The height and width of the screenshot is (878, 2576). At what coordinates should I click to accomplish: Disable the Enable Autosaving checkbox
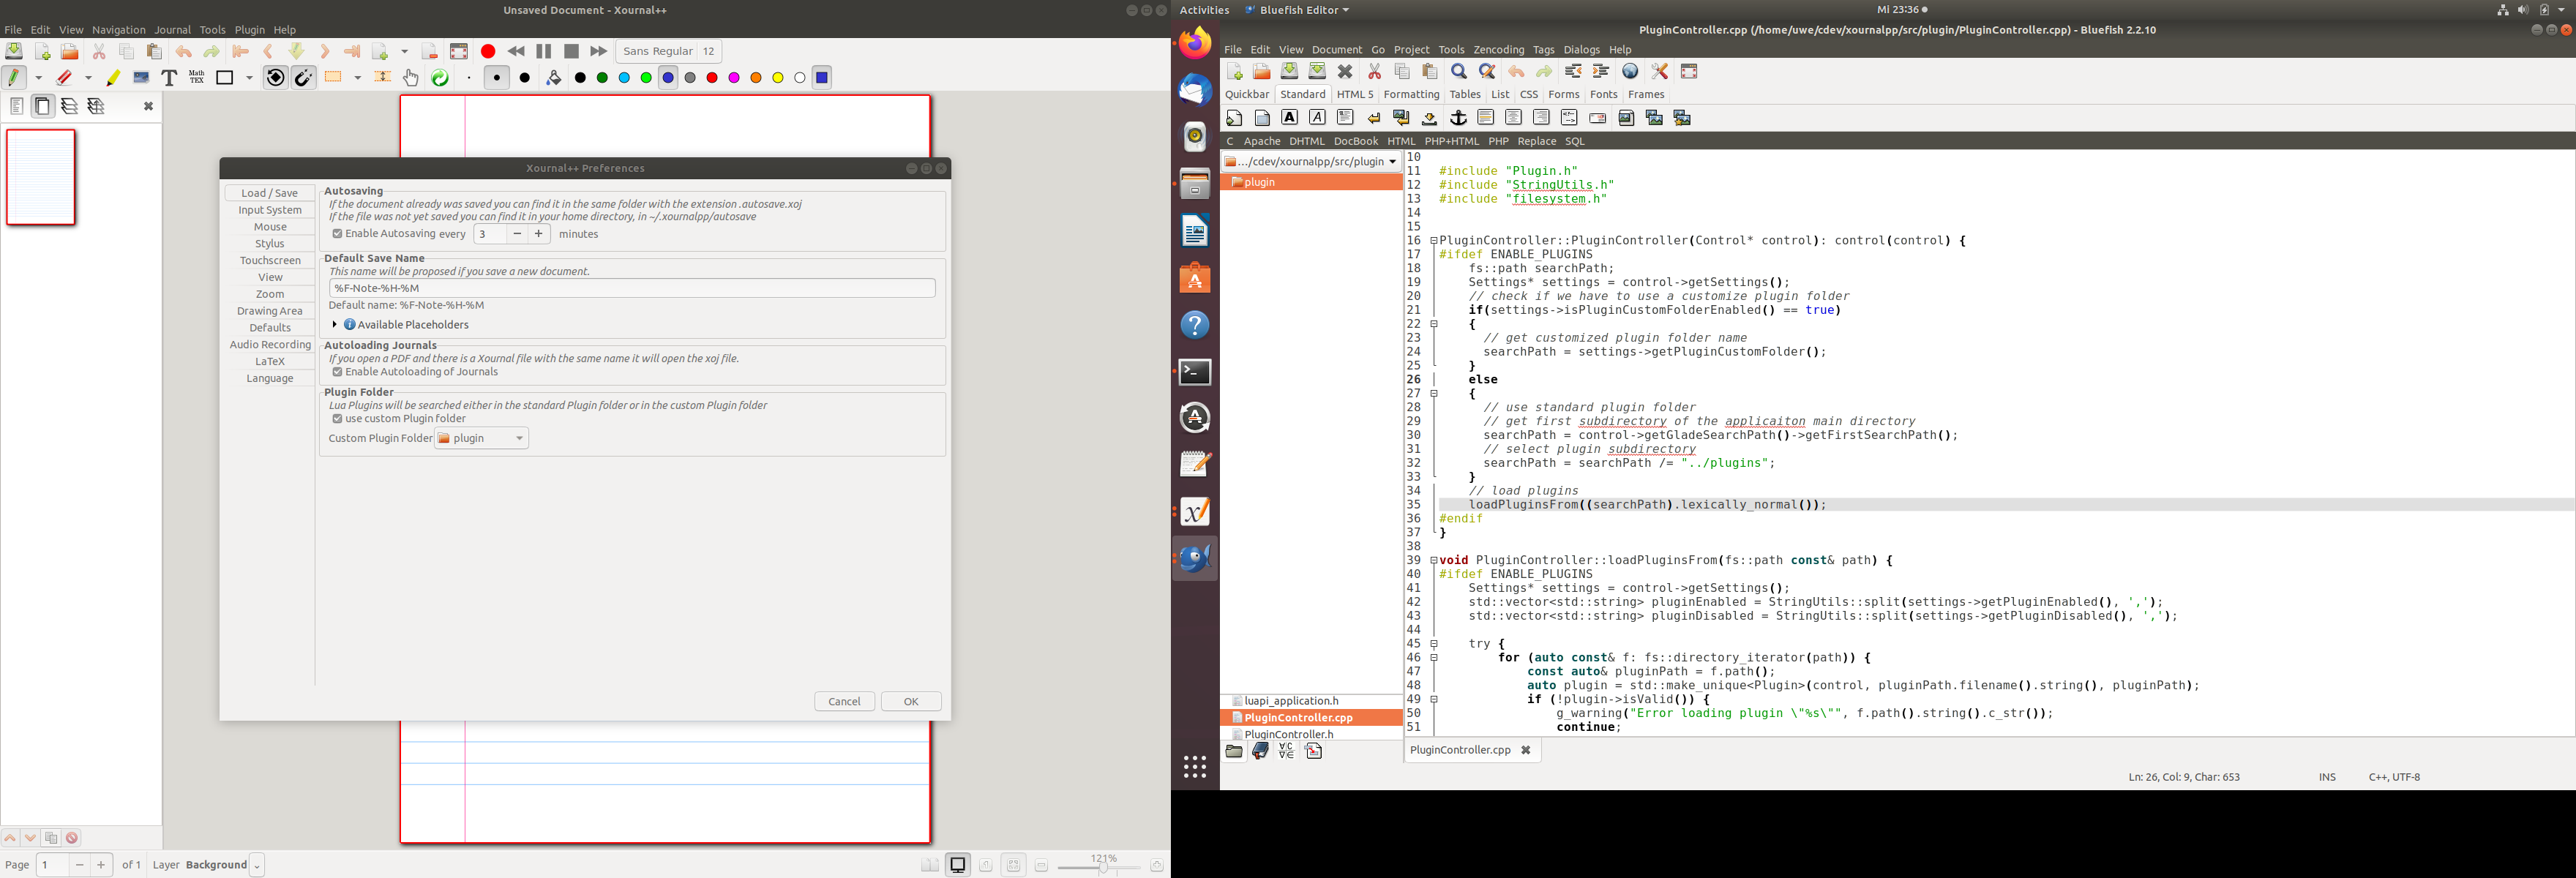point(337,234)
